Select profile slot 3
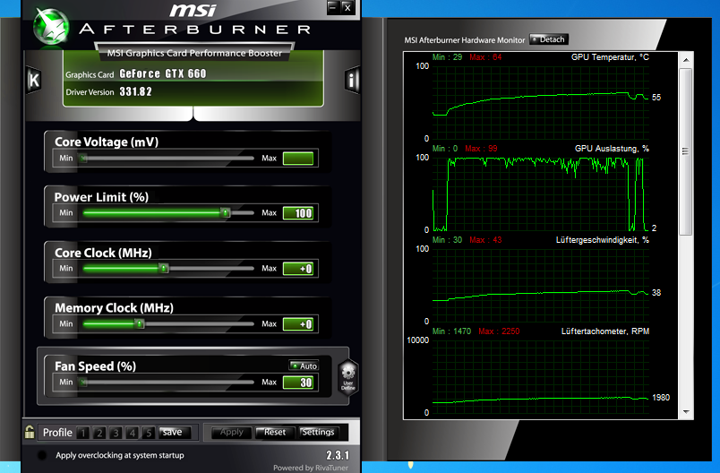 116,433
